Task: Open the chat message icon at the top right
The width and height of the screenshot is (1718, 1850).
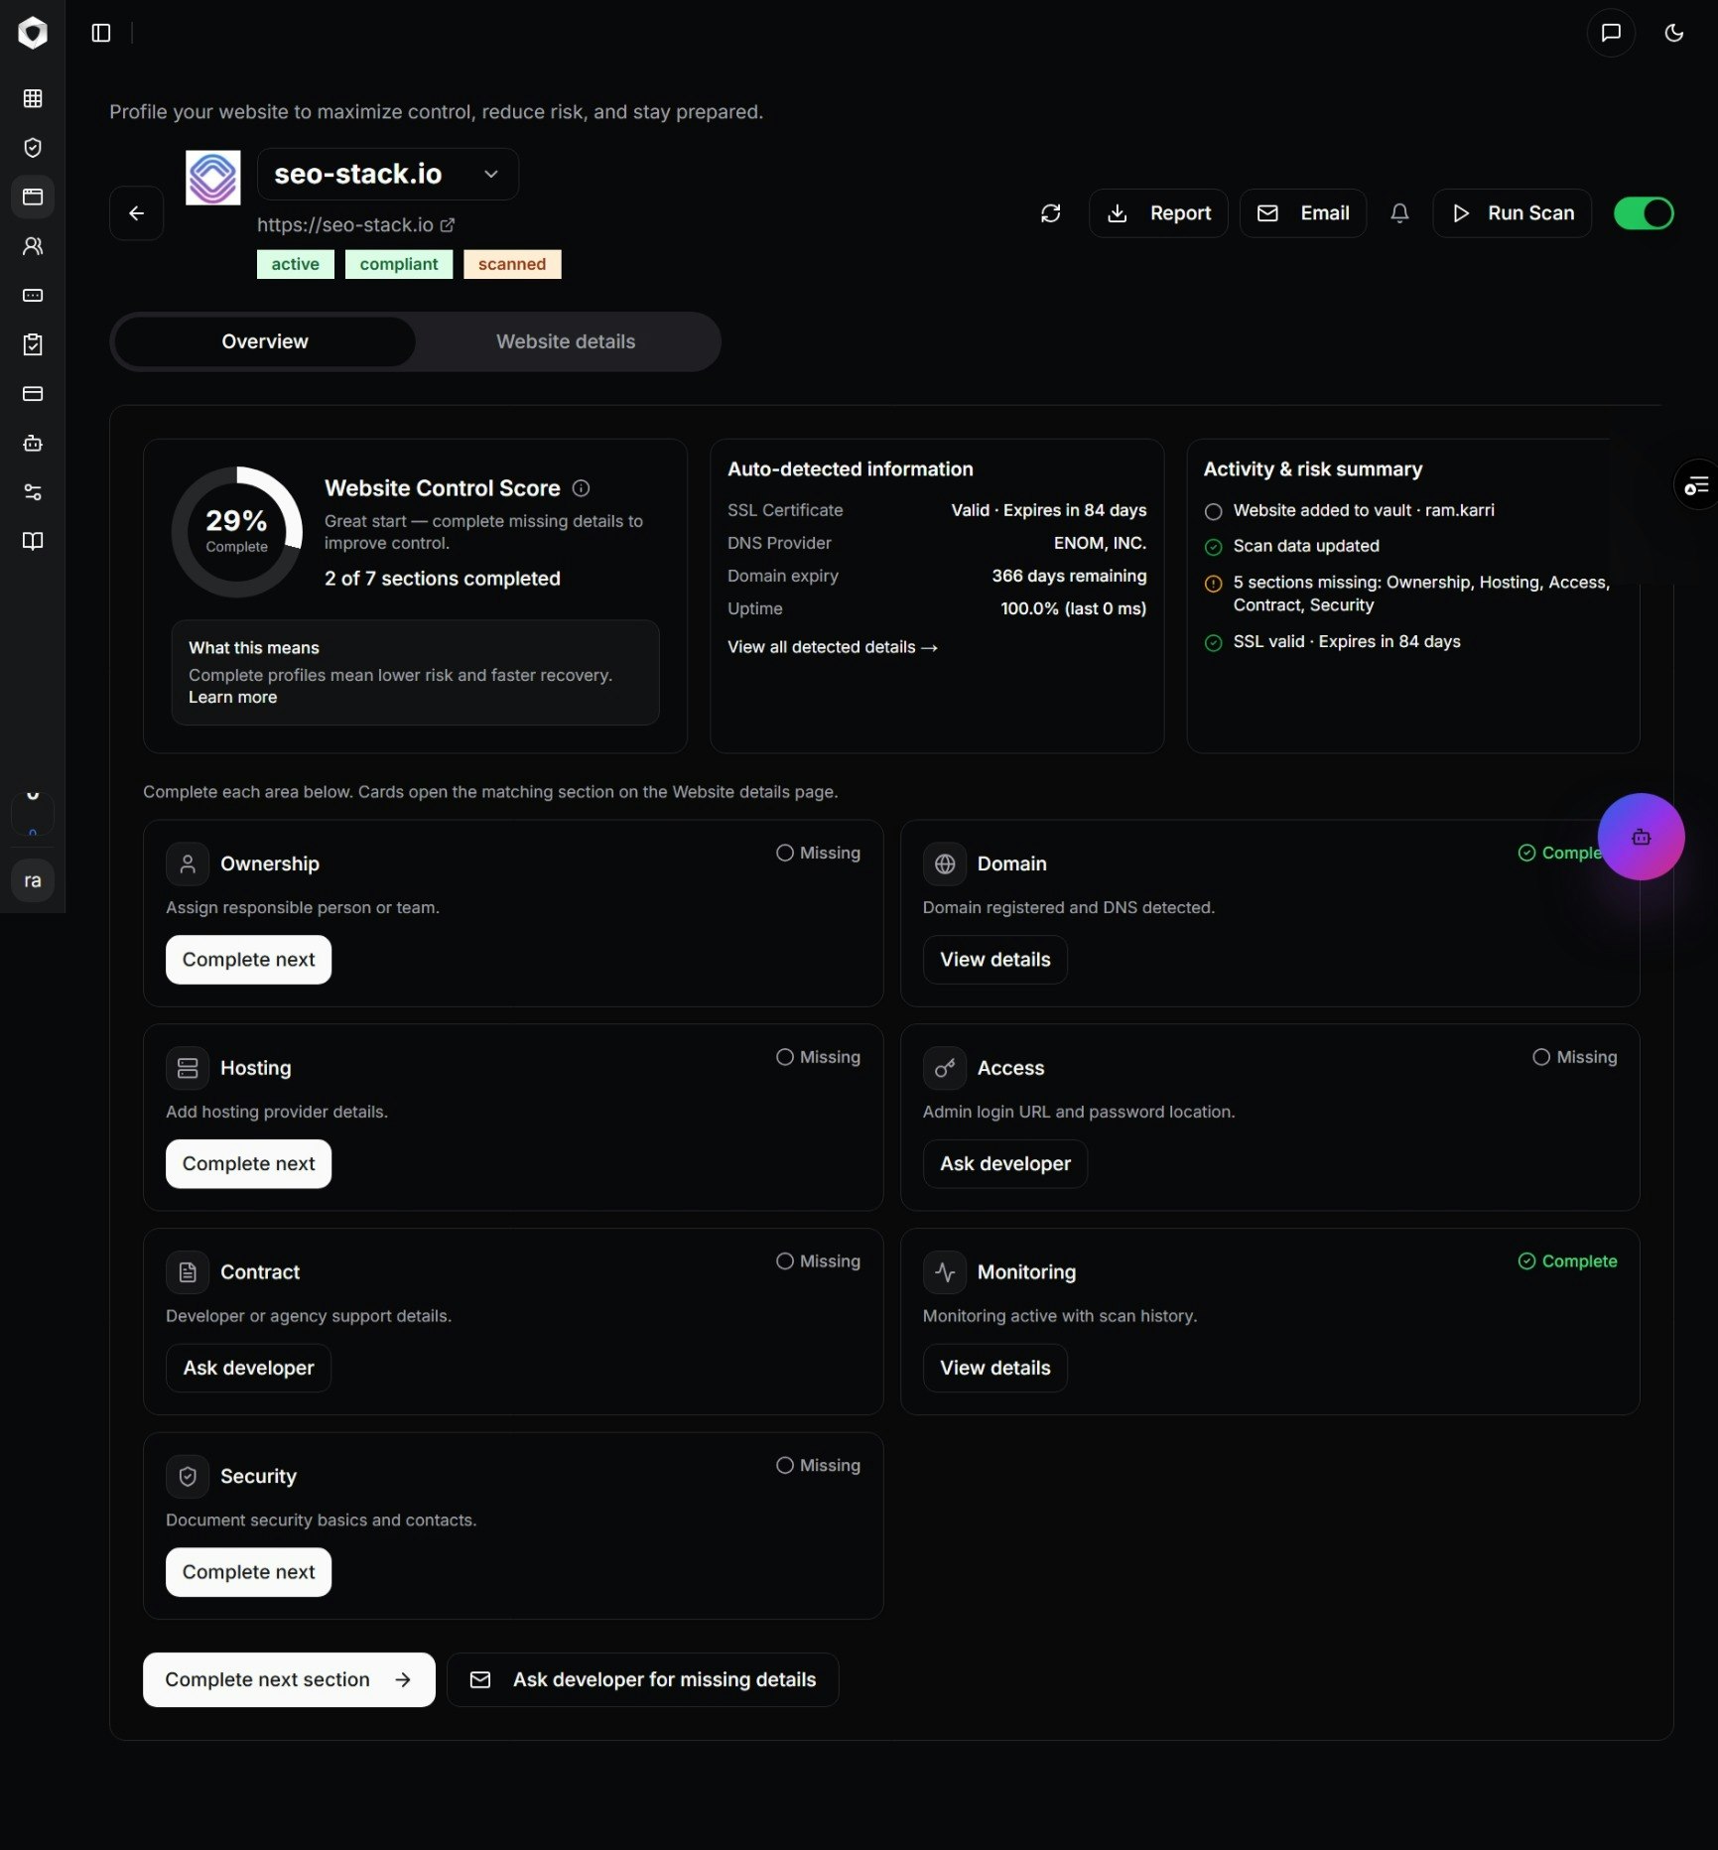Action: click(x=1611, y=33)
